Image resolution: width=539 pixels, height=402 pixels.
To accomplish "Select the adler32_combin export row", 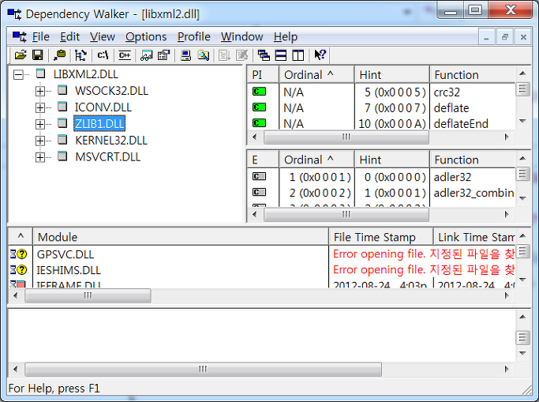I will 381,193.
